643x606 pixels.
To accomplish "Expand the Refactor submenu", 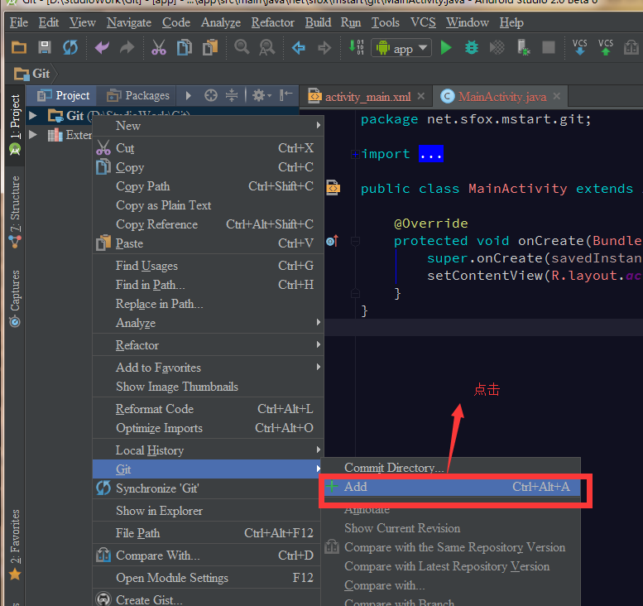I will tap(208, 345).
